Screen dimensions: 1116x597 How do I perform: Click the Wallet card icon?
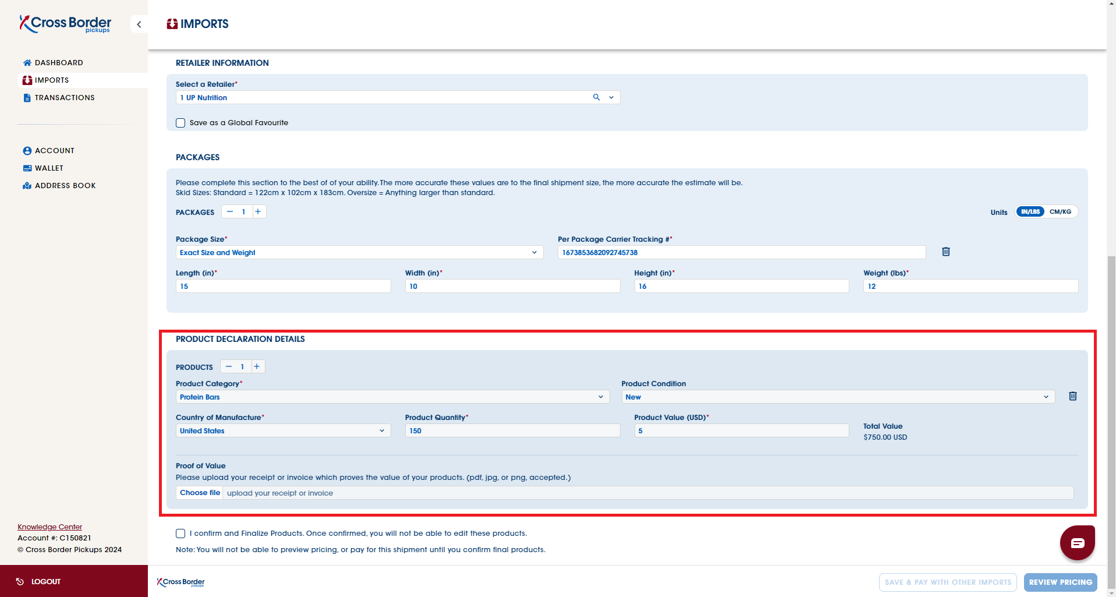[27, 168]
